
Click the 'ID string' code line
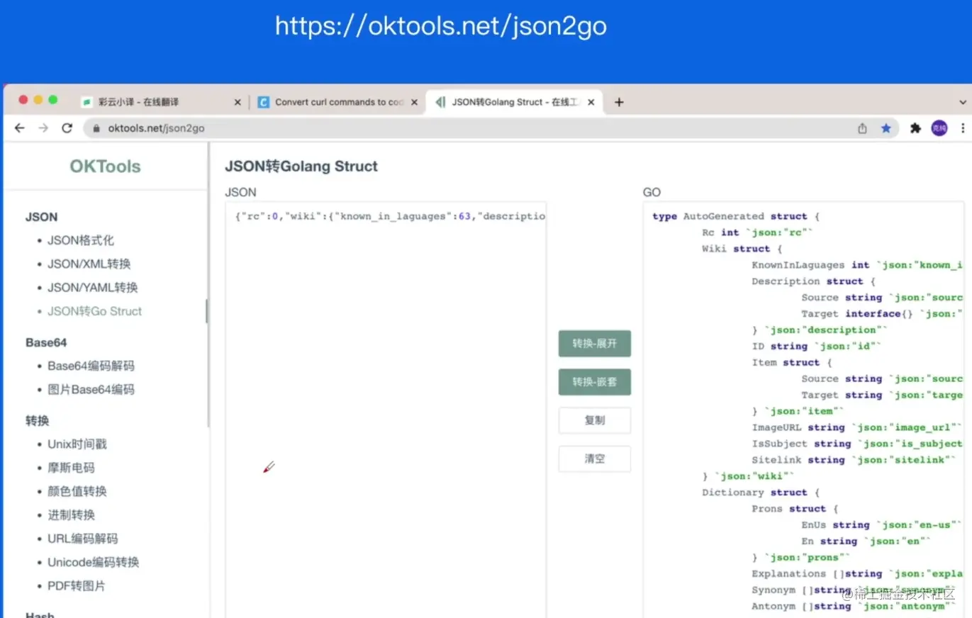point(817,346)
